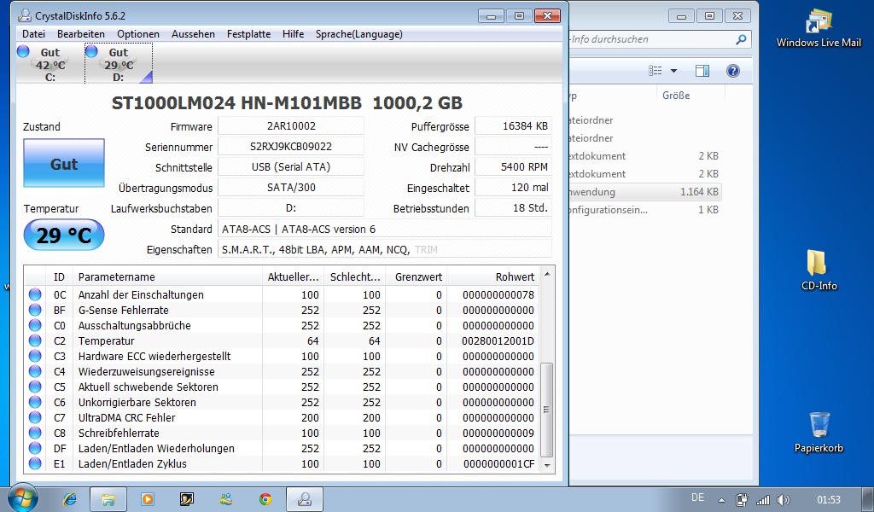Click status dot for Anzahl der Einschaltungen
The width and height of the screenshot is (874, 512).
tap(35, 294)
